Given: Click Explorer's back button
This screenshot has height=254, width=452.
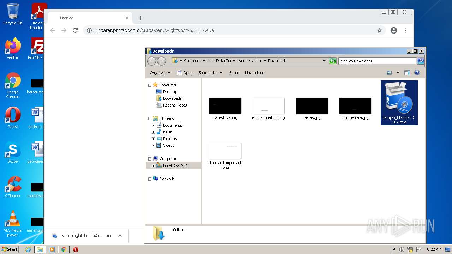Looking at the screenshot, I should 151,61.
